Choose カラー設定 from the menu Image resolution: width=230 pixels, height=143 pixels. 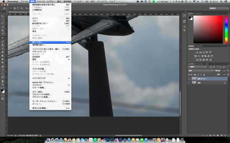click(51, 92)
